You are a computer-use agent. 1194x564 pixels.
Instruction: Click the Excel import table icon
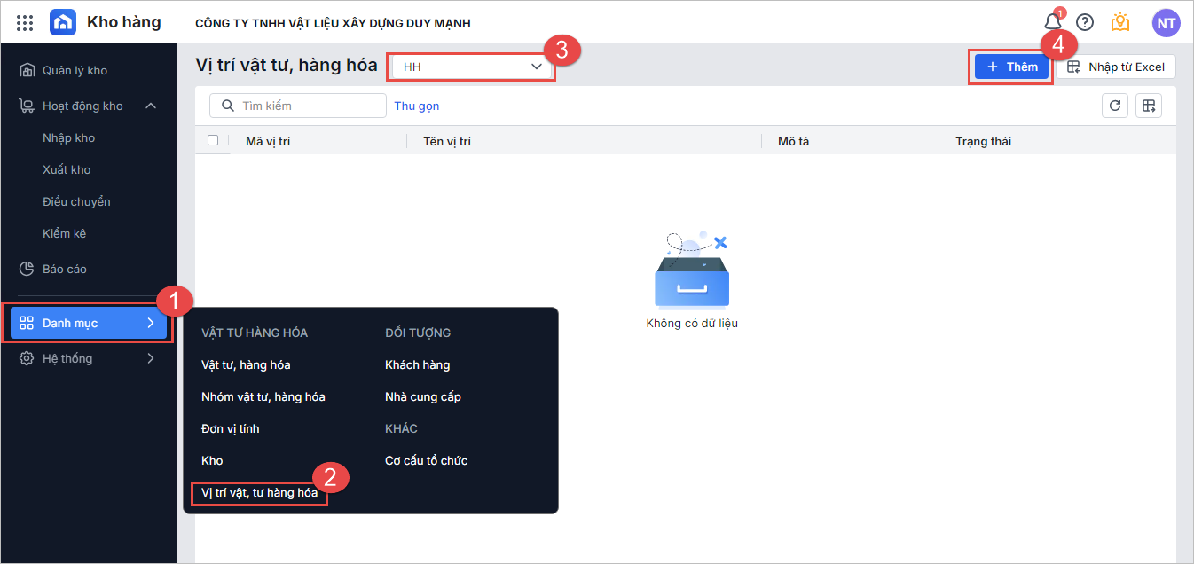pyautogui.click(x=1074, y=67)
